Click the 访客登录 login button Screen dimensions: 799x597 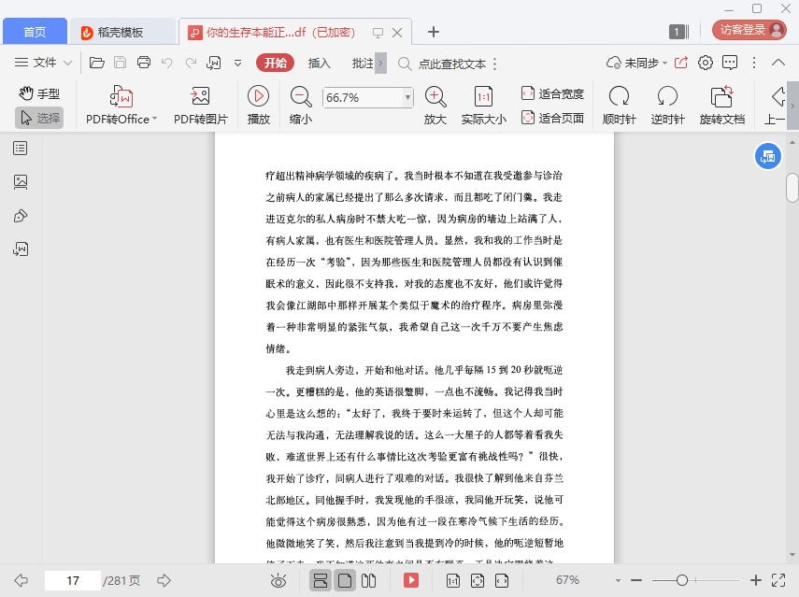tap(749, 30)
